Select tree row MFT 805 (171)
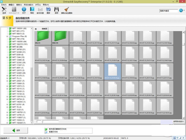The height and width of the screenshot is (140, 186). coord(18,31)
